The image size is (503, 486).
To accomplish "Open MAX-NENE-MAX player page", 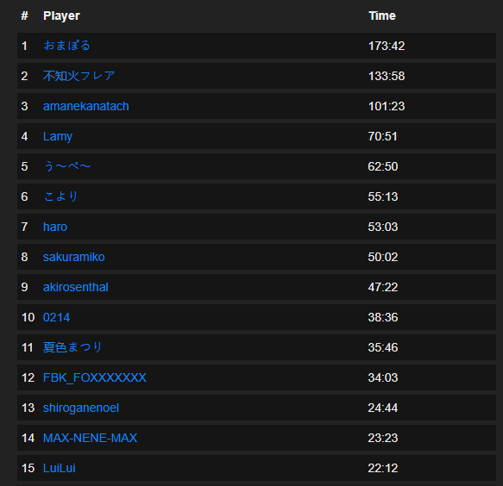I will [x=90, y=438].
